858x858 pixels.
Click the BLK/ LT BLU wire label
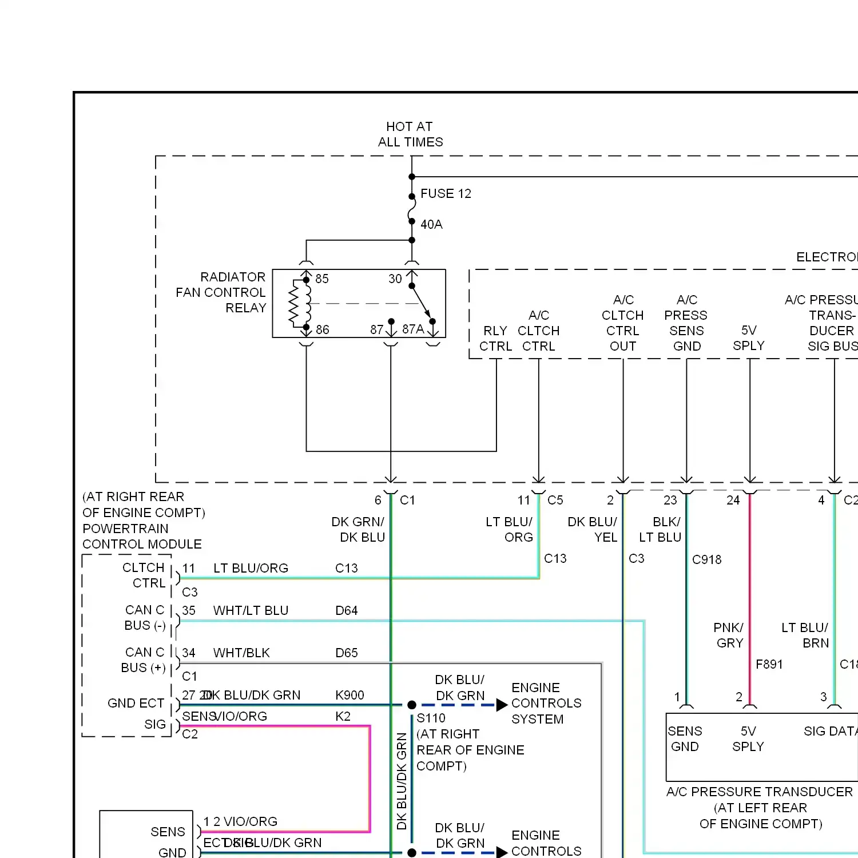[660, 529]
